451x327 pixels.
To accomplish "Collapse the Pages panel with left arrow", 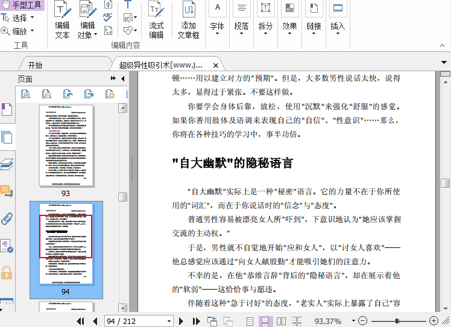I will click(123, 78).
